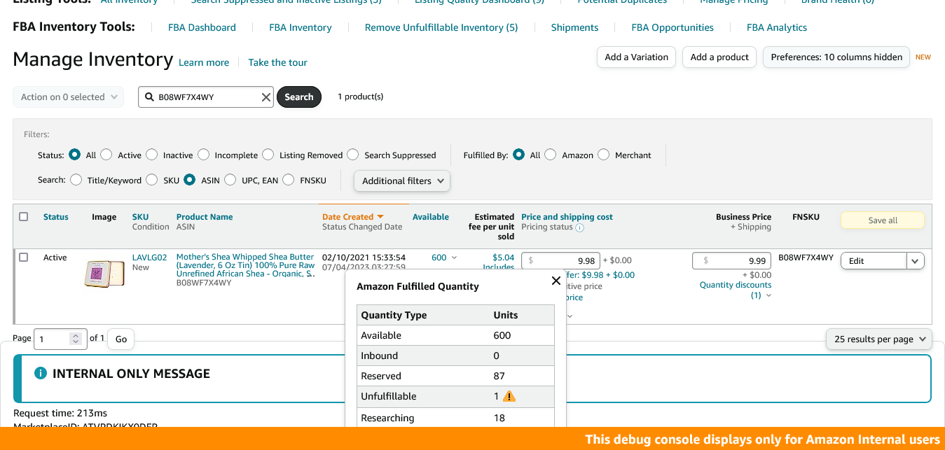945x450 pixels.
Task: Select the Incomplete status filter
Action: 203,155
